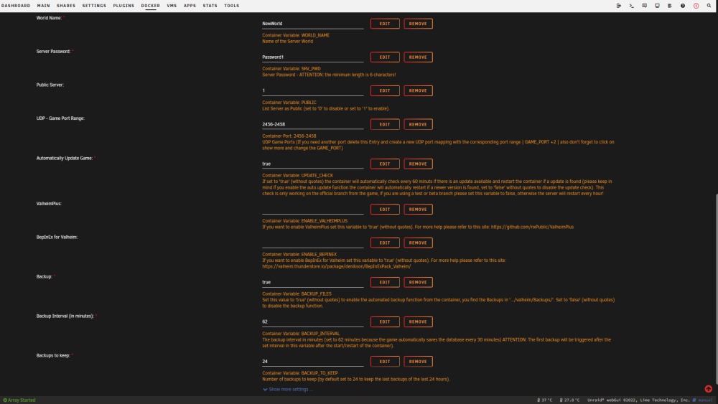
Task: Click the UDP port range field 2456-2458
Action: [x=313, y=124]
